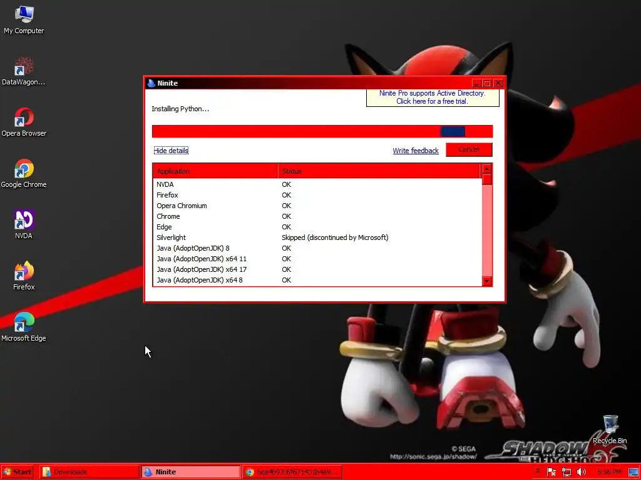Click the Hide details link
The image size is (641, 480).
coord(171,151)
